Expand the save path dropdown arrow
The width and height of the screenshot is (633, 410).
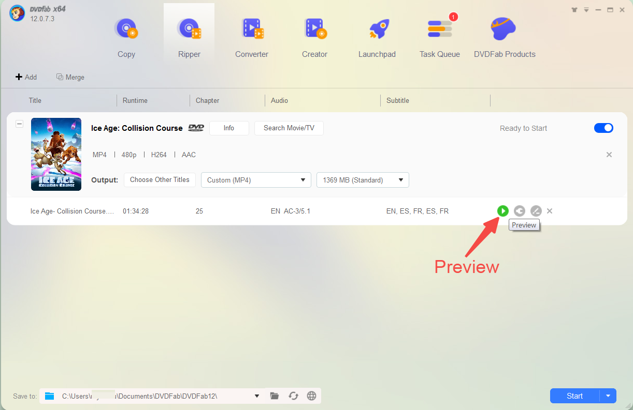tap(257, 396)
